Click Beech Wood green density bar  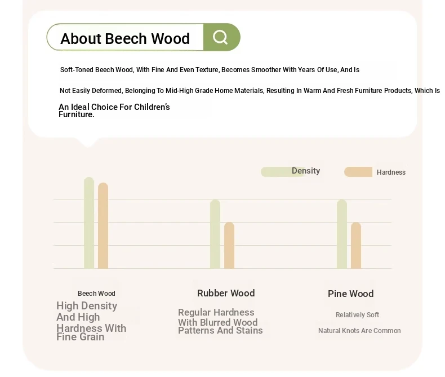[x=89, y=223]
